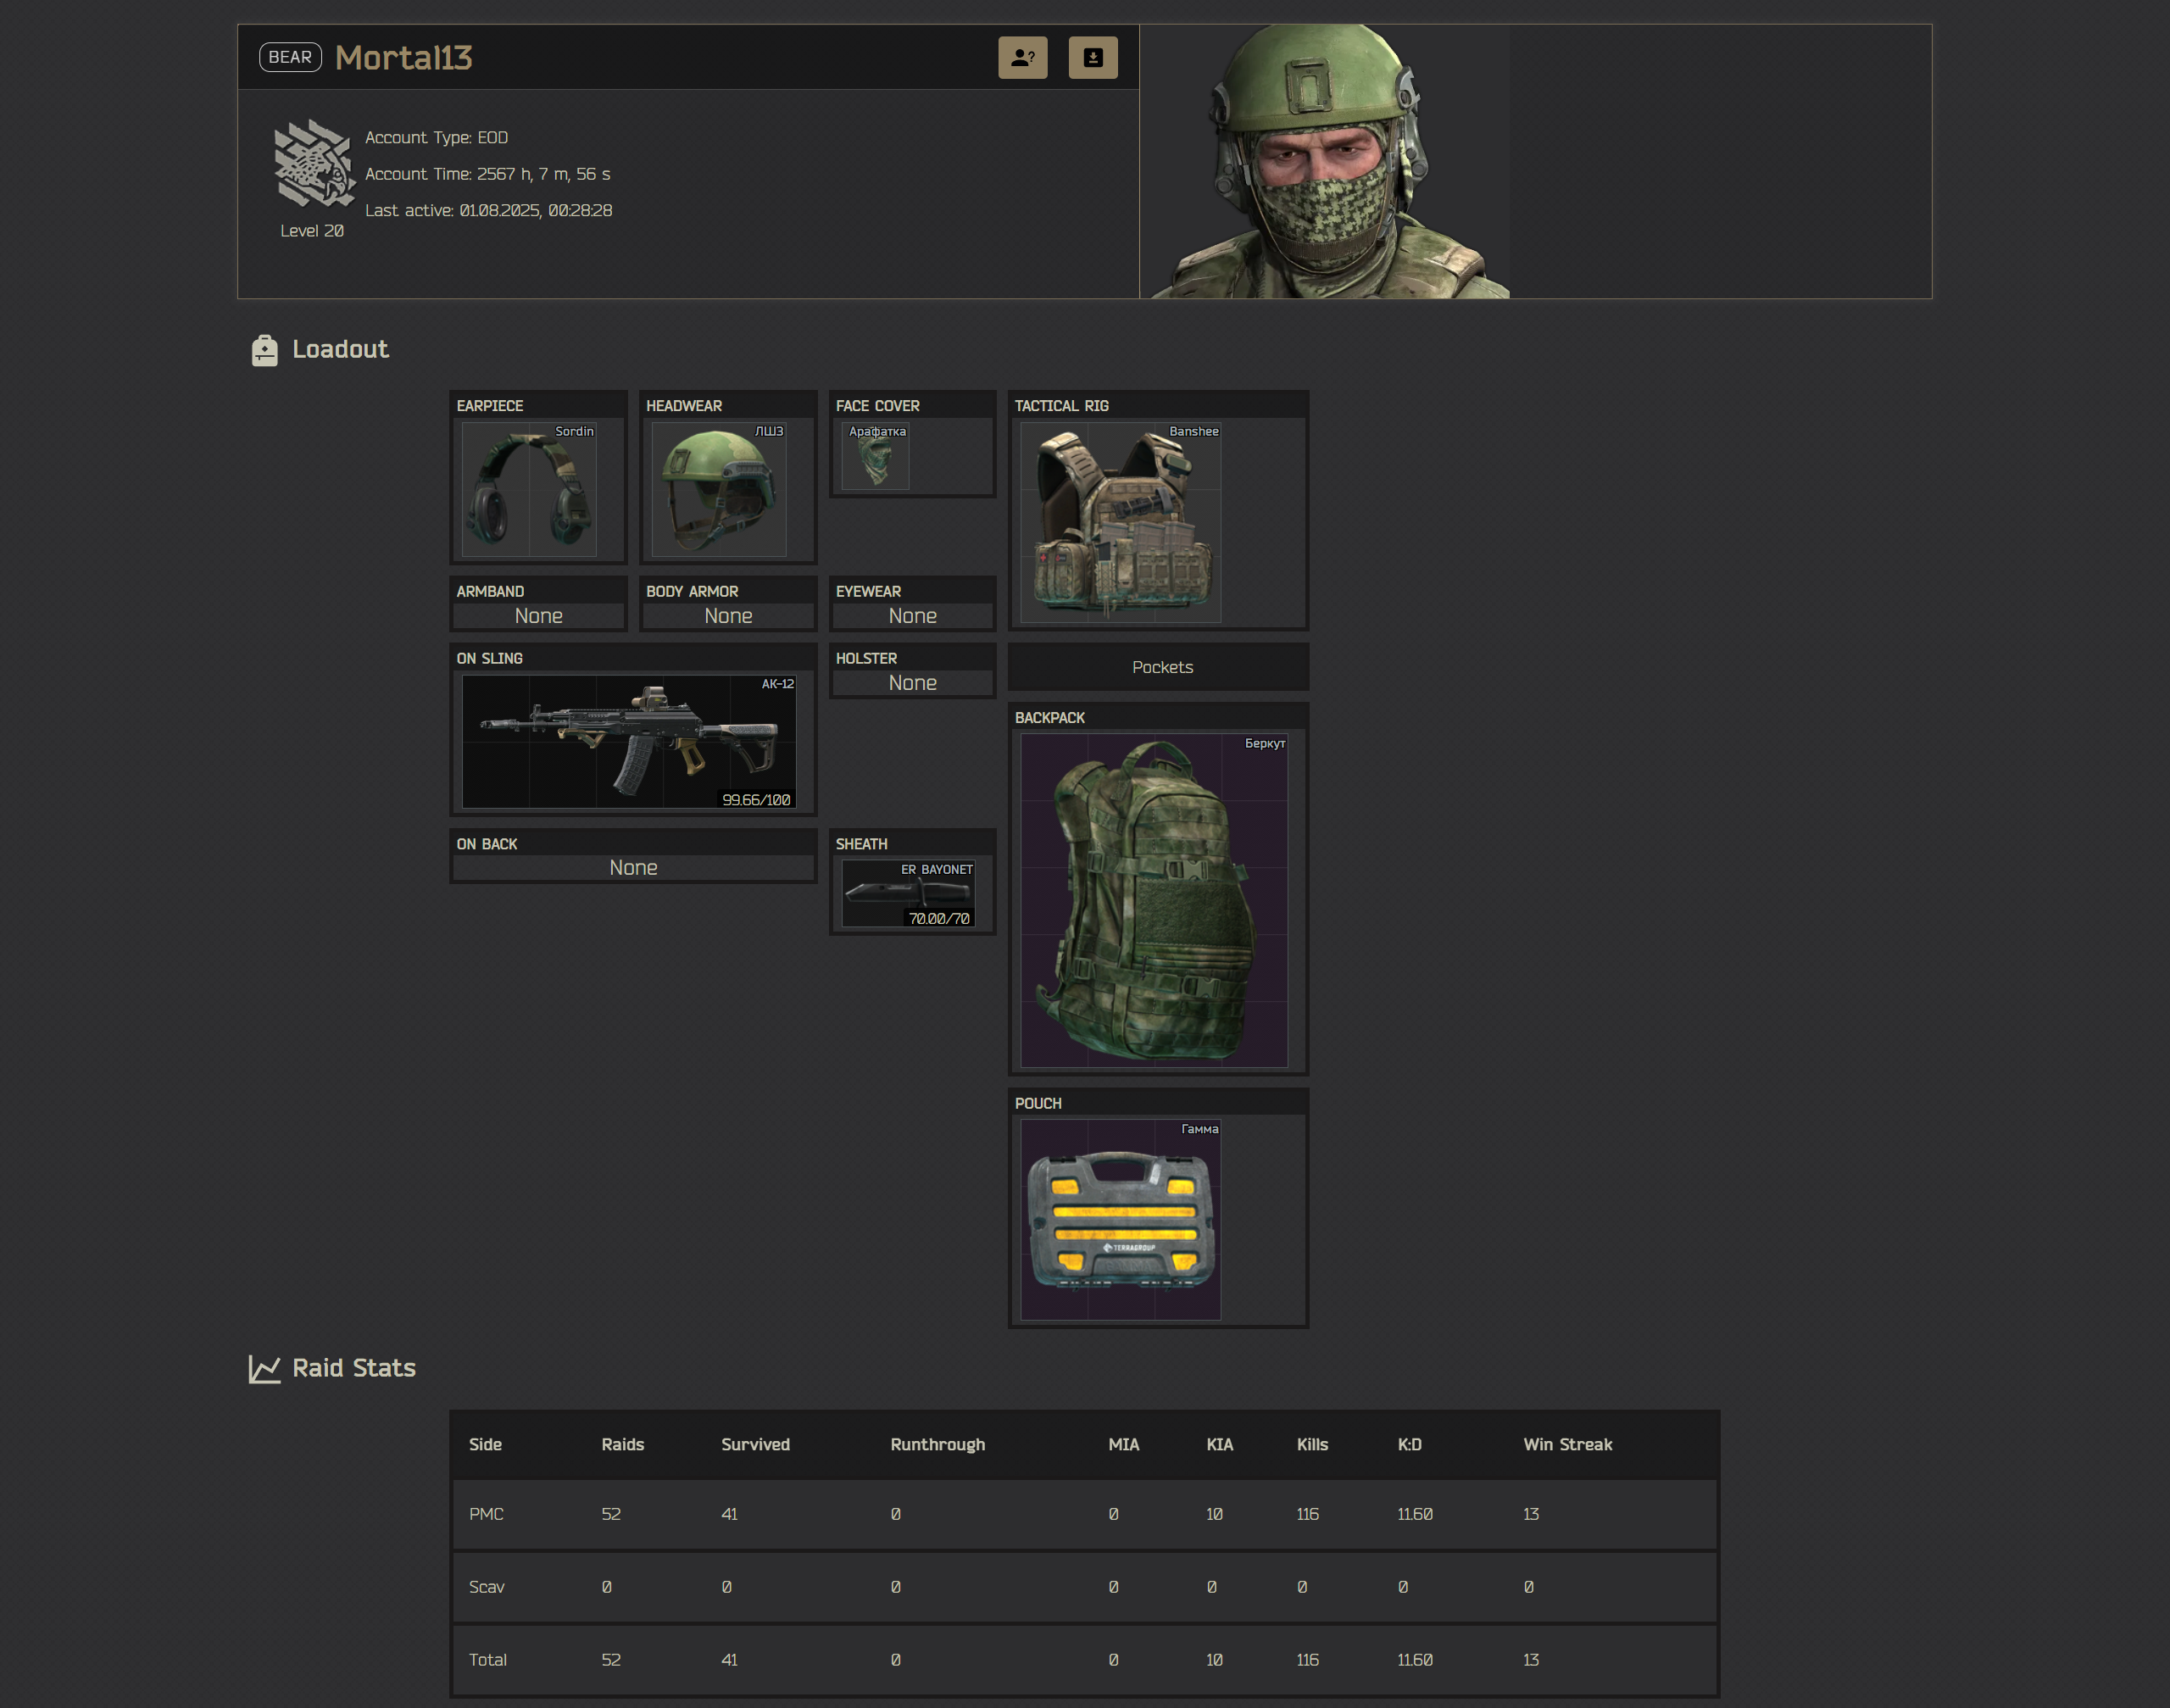Screen dimensions: 2170x1708
Task: Open the Banshee tactical rig item
Action: (x=1120, y=522)
